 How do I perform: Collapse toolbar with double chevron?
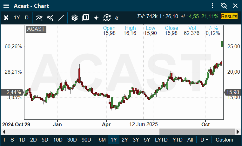[x=117, y=18]
